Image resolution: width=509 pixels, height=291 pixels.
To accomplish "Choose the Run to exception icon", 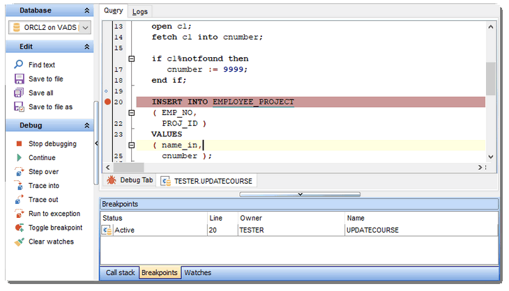I will click(x=20, y=214).
